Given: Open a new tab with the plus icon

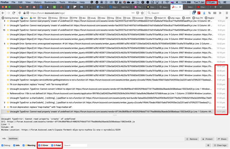Looking at the screenshot, I should [215, 7].
